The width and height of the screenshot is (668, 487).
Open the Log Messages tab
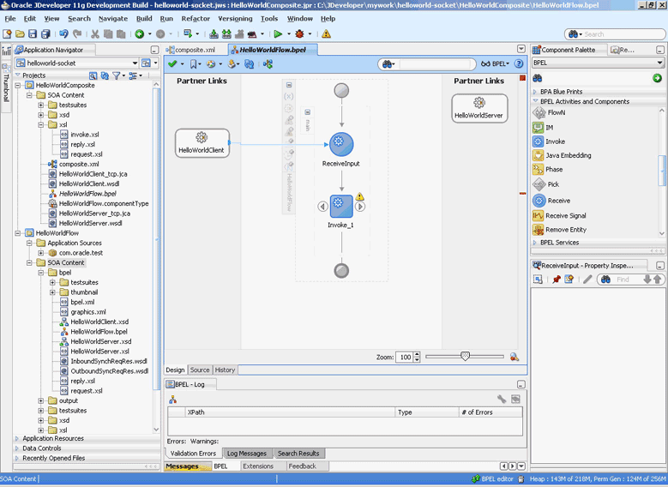tap(247, 453)
